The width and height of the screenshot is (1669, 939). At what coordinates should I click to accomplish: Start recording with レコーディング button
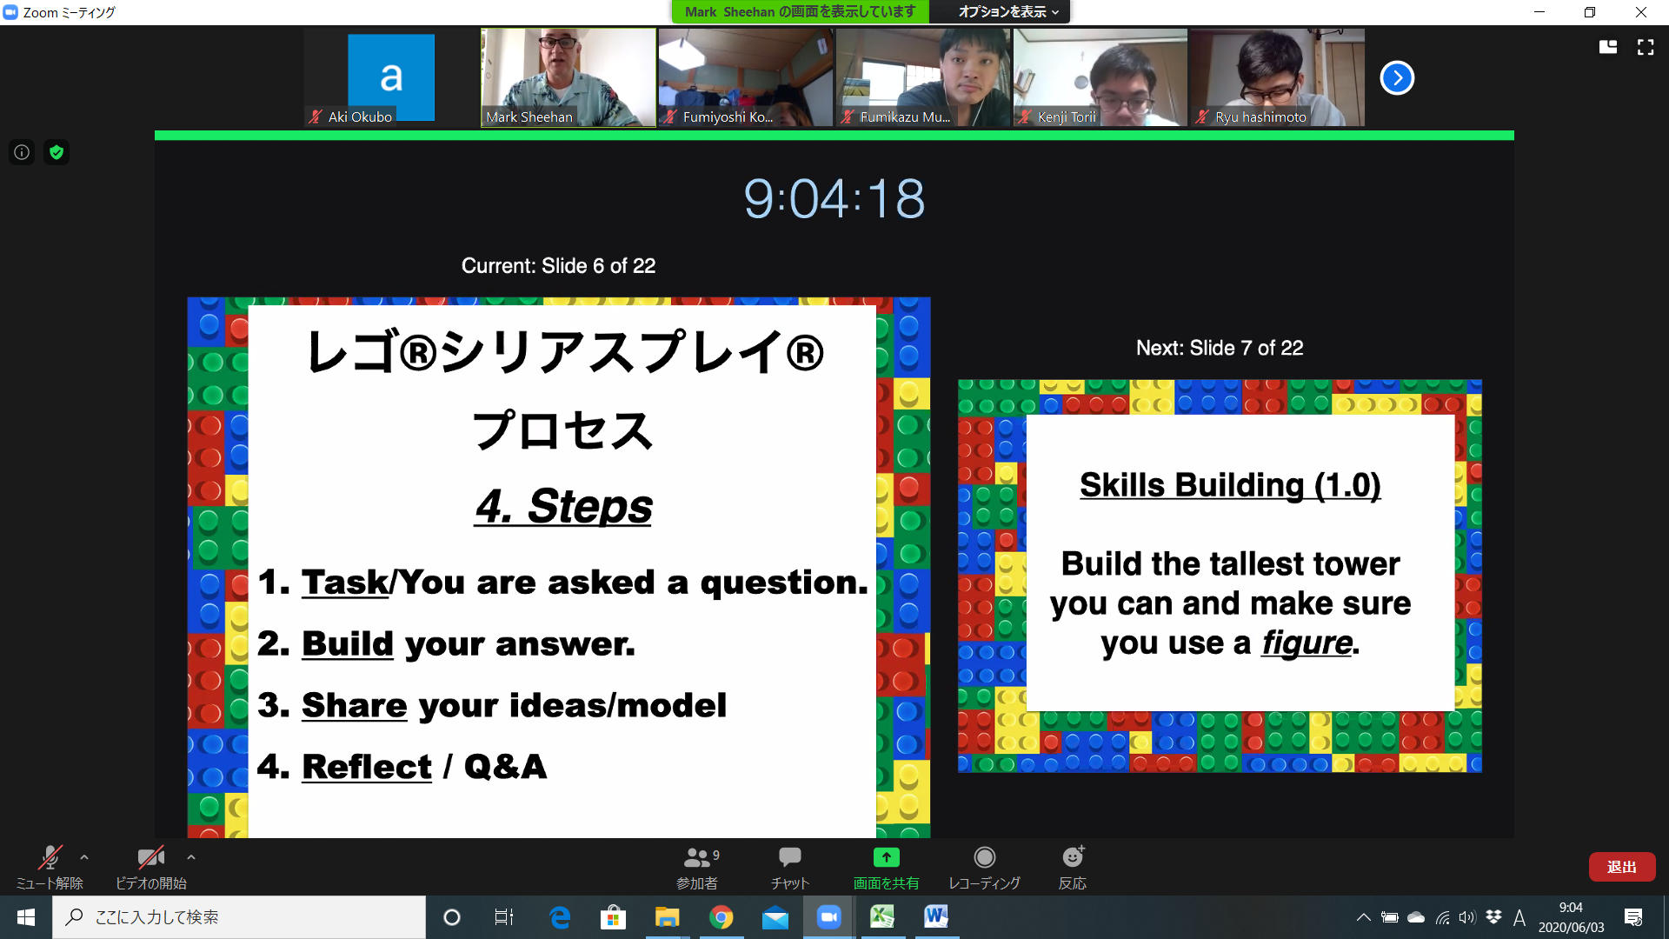point(984,868)
